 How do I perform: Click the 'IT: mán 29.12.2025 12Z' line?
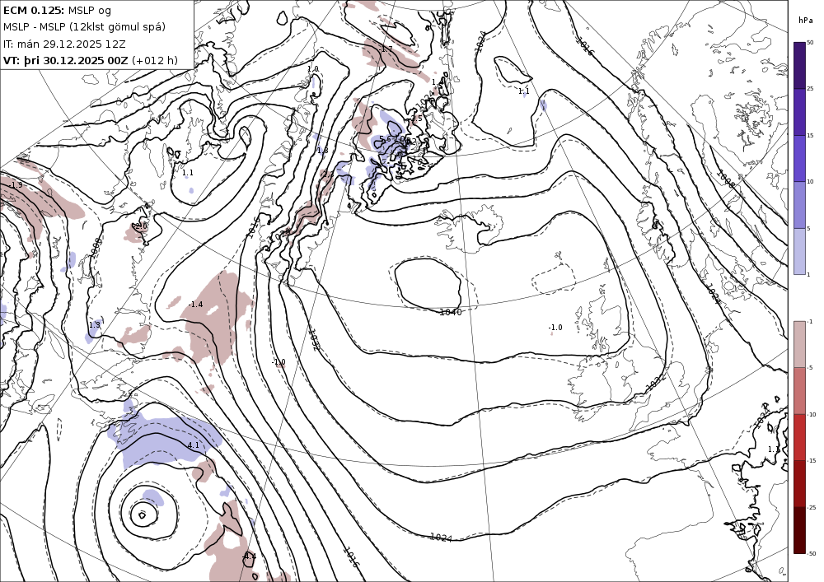[64, 44]
